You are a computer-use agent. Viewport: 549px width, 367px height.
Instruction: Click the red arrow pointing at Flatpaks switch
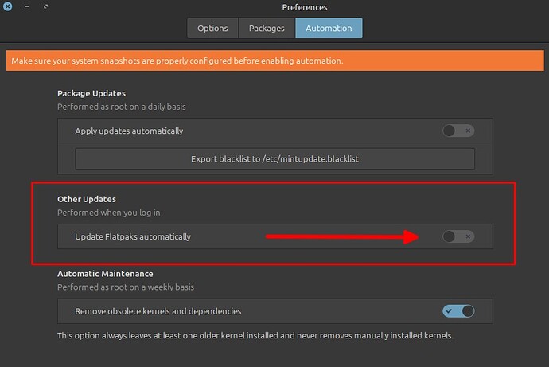(342, 236)
